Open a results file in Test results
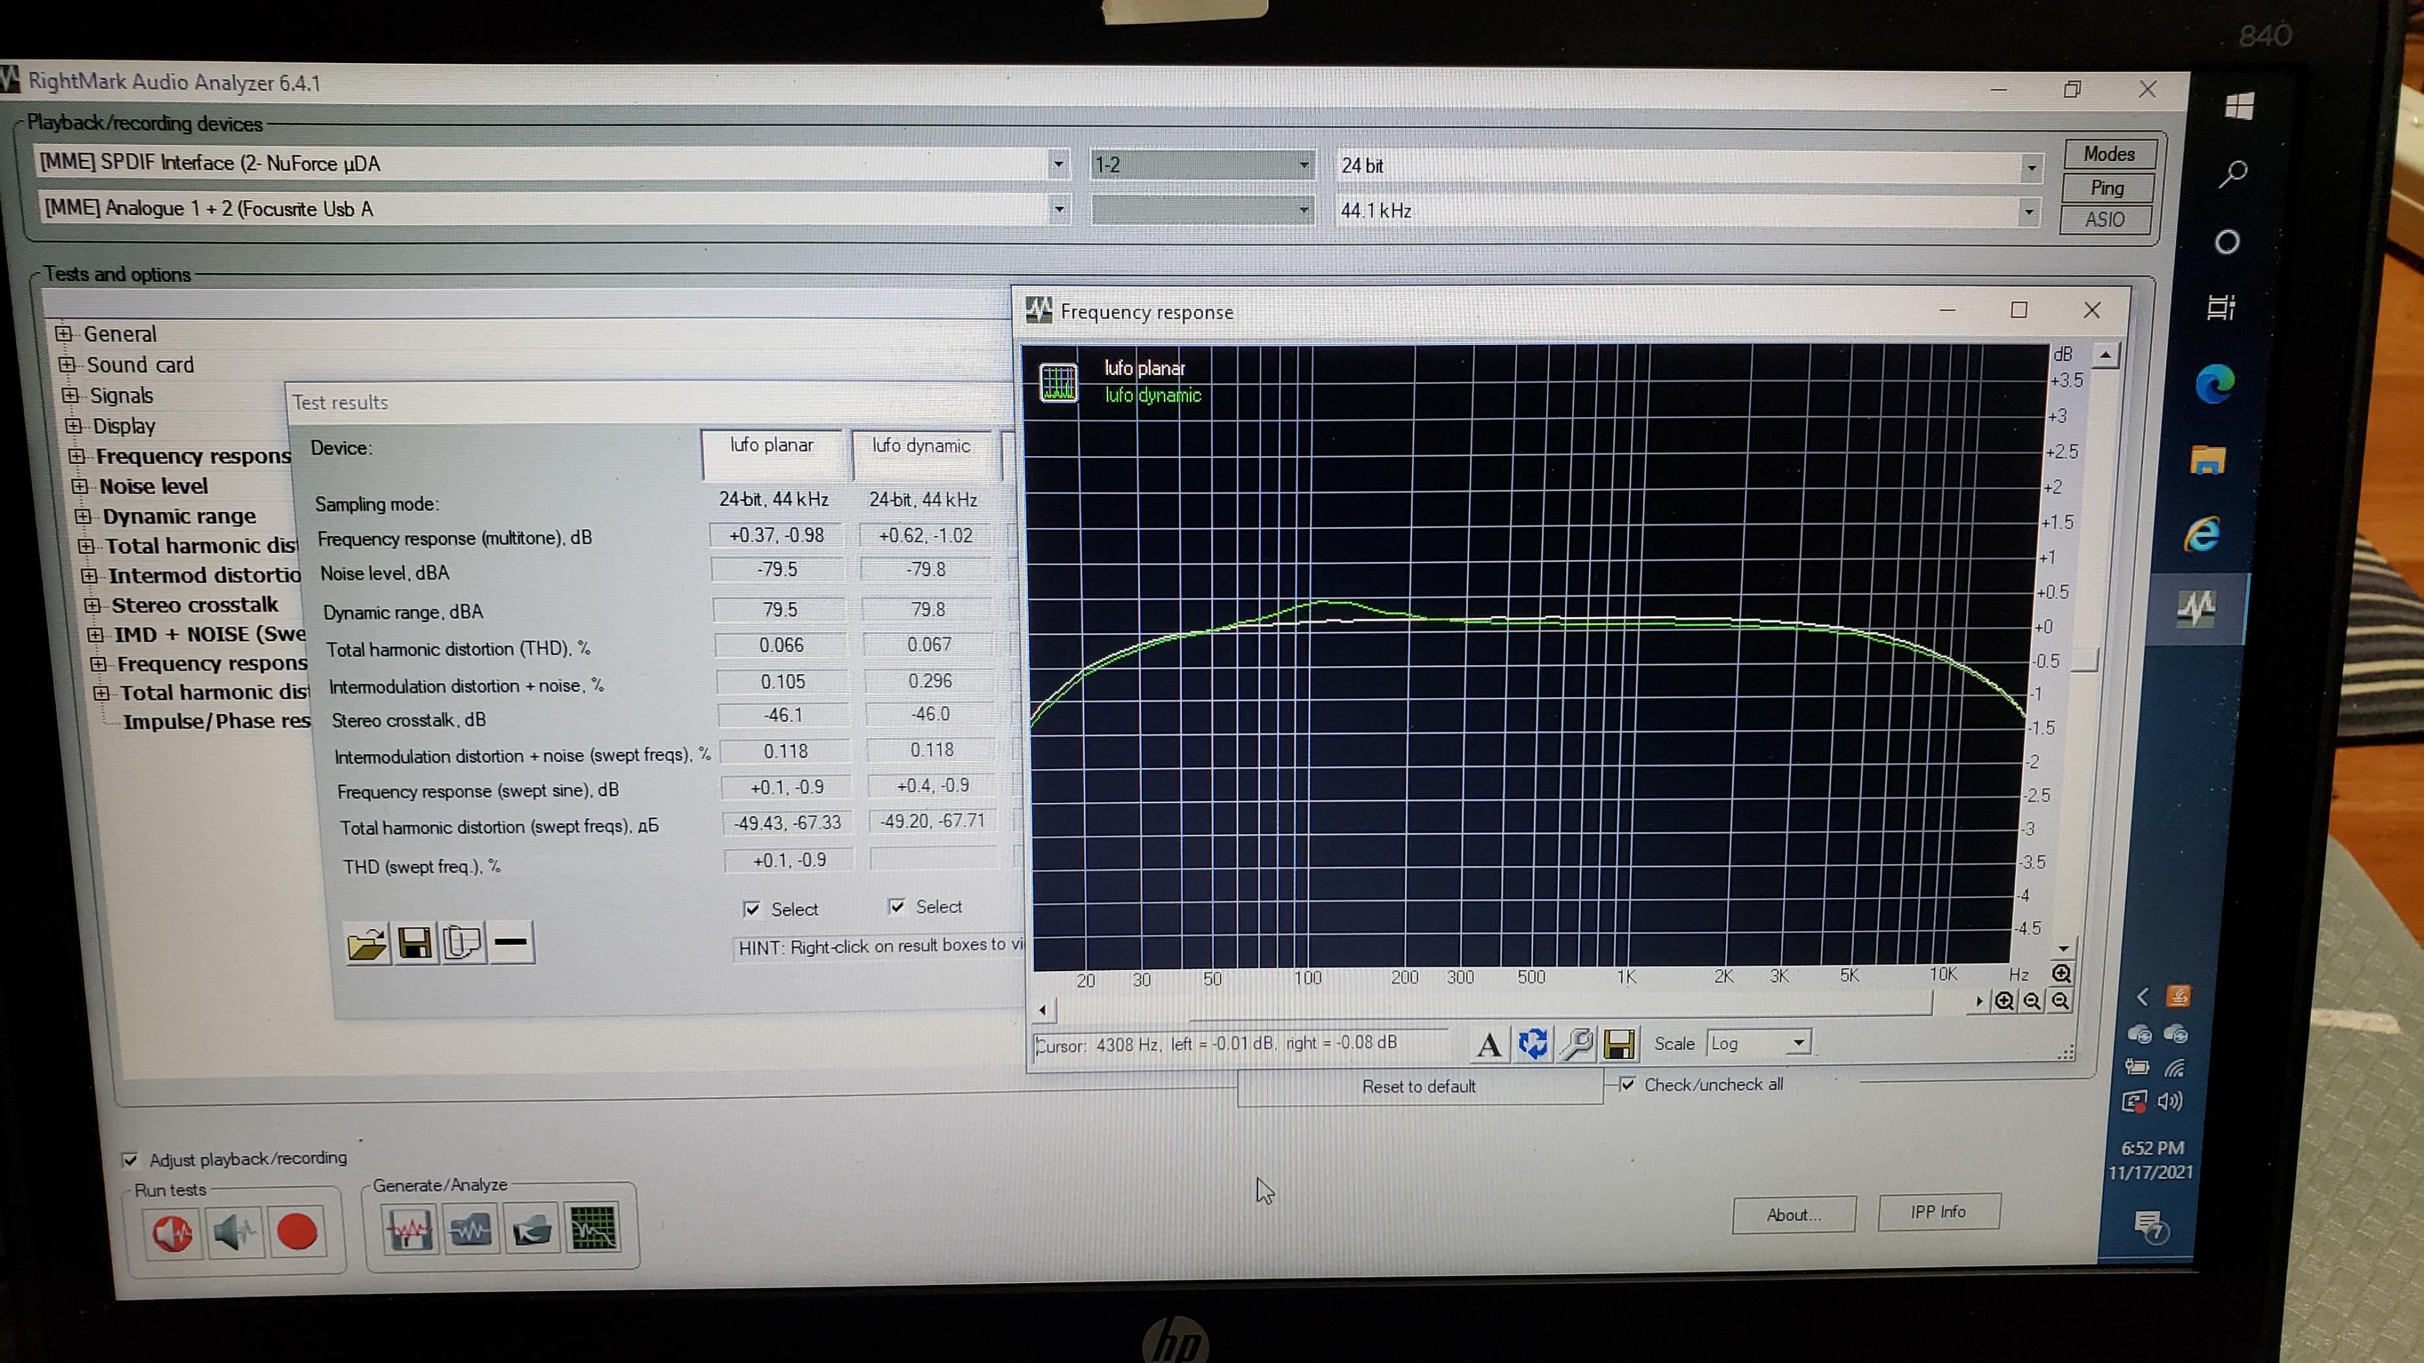 (x=366, y=943)
